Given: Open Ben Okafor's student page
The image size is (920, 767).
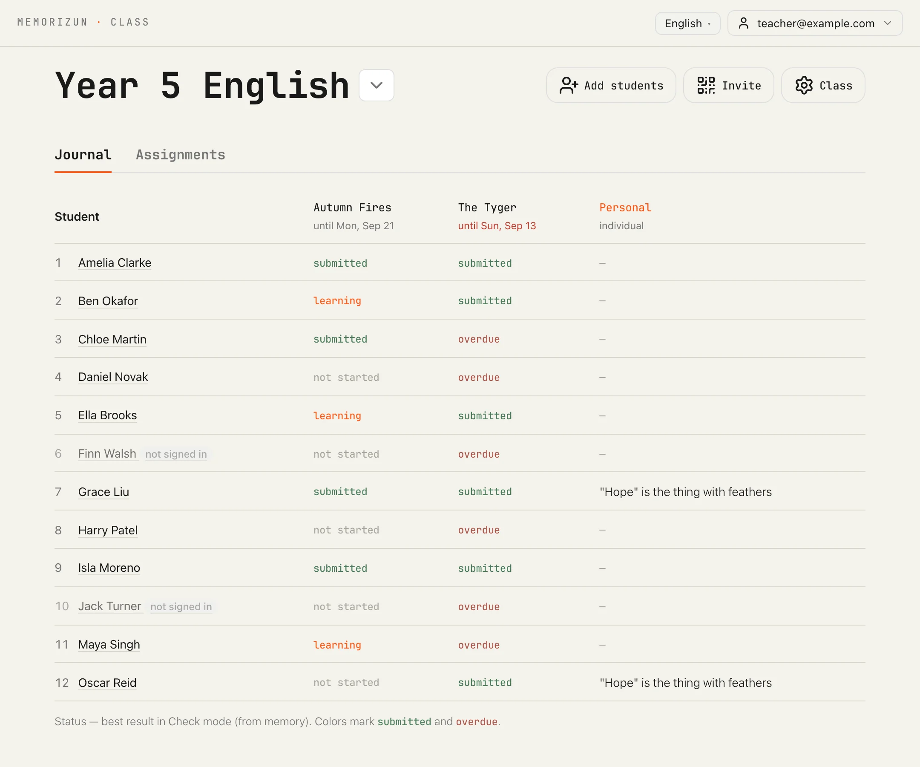Looking at the screenshot, I should pyautogui.click(x=108, y=301).
